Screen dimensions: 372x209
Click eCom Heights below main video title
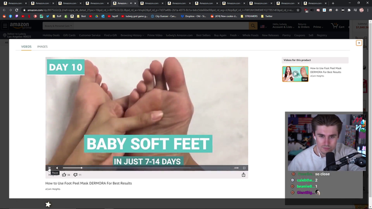click(x=53, y=189)
